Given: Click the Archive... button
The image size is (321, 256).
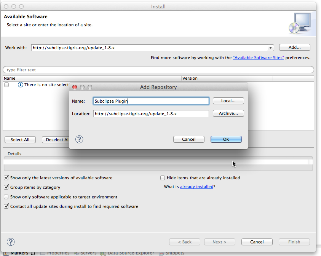Looking at the screenshot, I should click(x=228, y=113).
